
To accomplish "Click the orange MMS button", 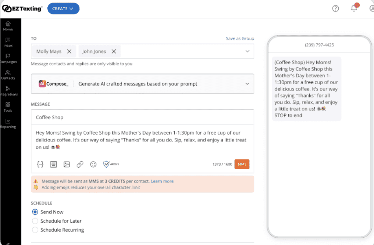I will [x=242, y=164].
